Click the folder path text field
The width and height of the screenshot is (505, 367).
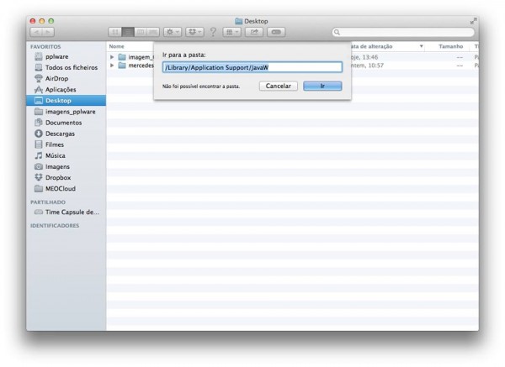(x=252, y=67)
